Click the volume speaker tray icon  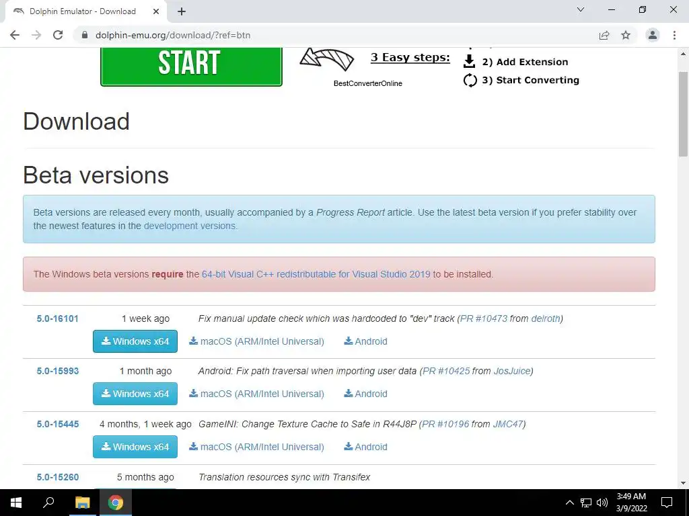tap(602, 503)
